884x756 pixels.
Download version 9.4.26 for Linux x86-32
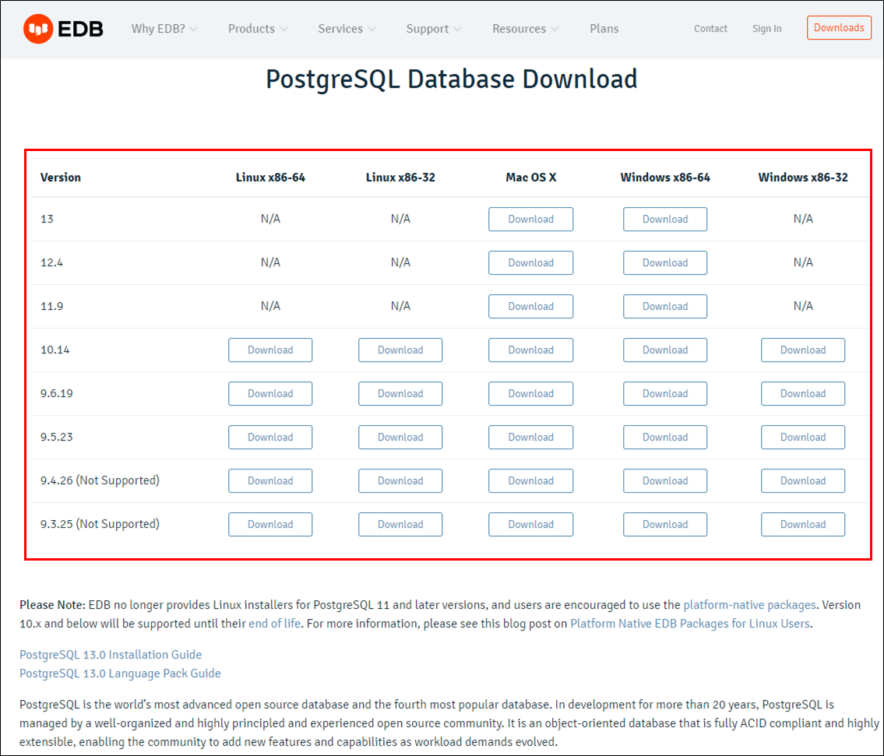coord(400,481)
